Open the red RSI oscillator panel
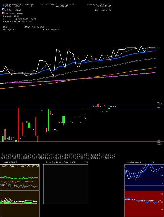The height and width of the screenshot is (217, 164). pyautogui.click(x=144, y=204)
